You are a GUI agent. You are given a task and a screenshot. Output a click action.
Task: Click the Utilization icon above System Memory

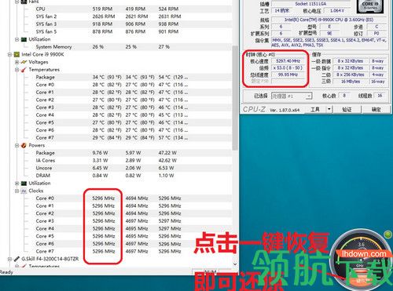(x=24, y=39)
